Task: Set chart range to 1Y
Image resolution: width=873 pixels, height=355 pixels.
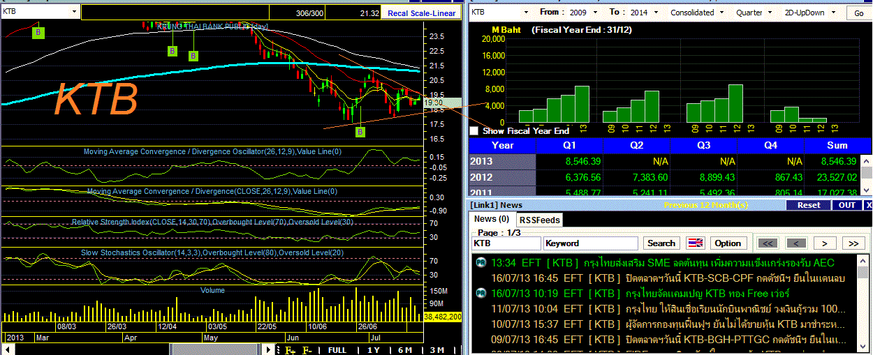Action: tap(373, 349)
